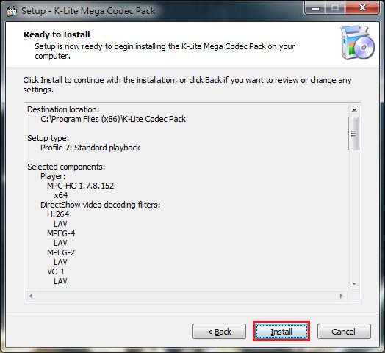
Task: Click the 'Ready to Install' heading
Action: [57, 34]
